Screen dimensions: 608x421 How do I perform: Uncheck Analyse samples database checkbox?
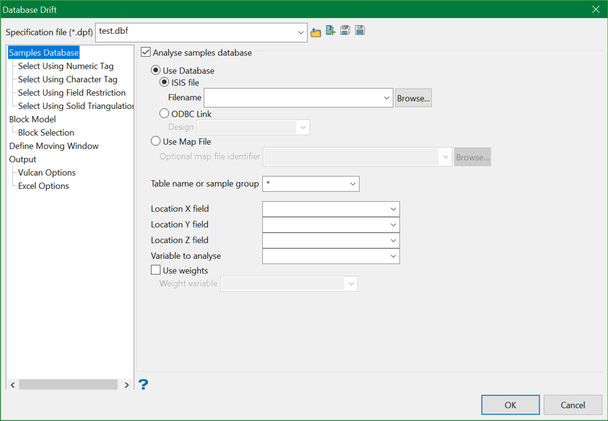(146, 53)
